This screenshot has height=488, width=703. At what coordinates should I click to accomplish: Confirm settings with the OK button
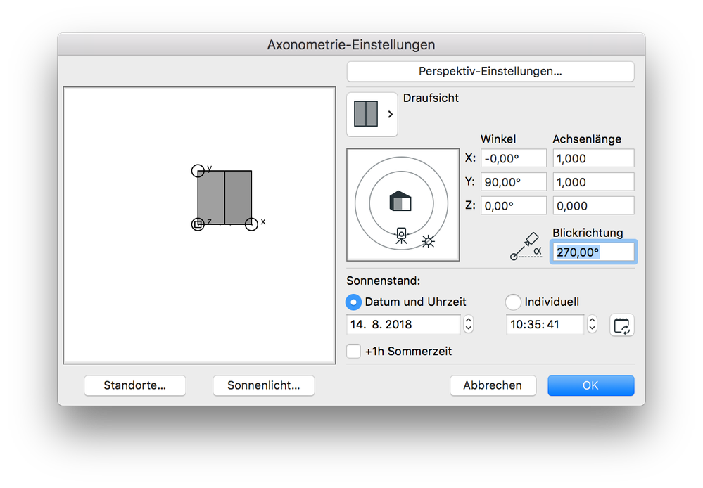coord(590,385)
